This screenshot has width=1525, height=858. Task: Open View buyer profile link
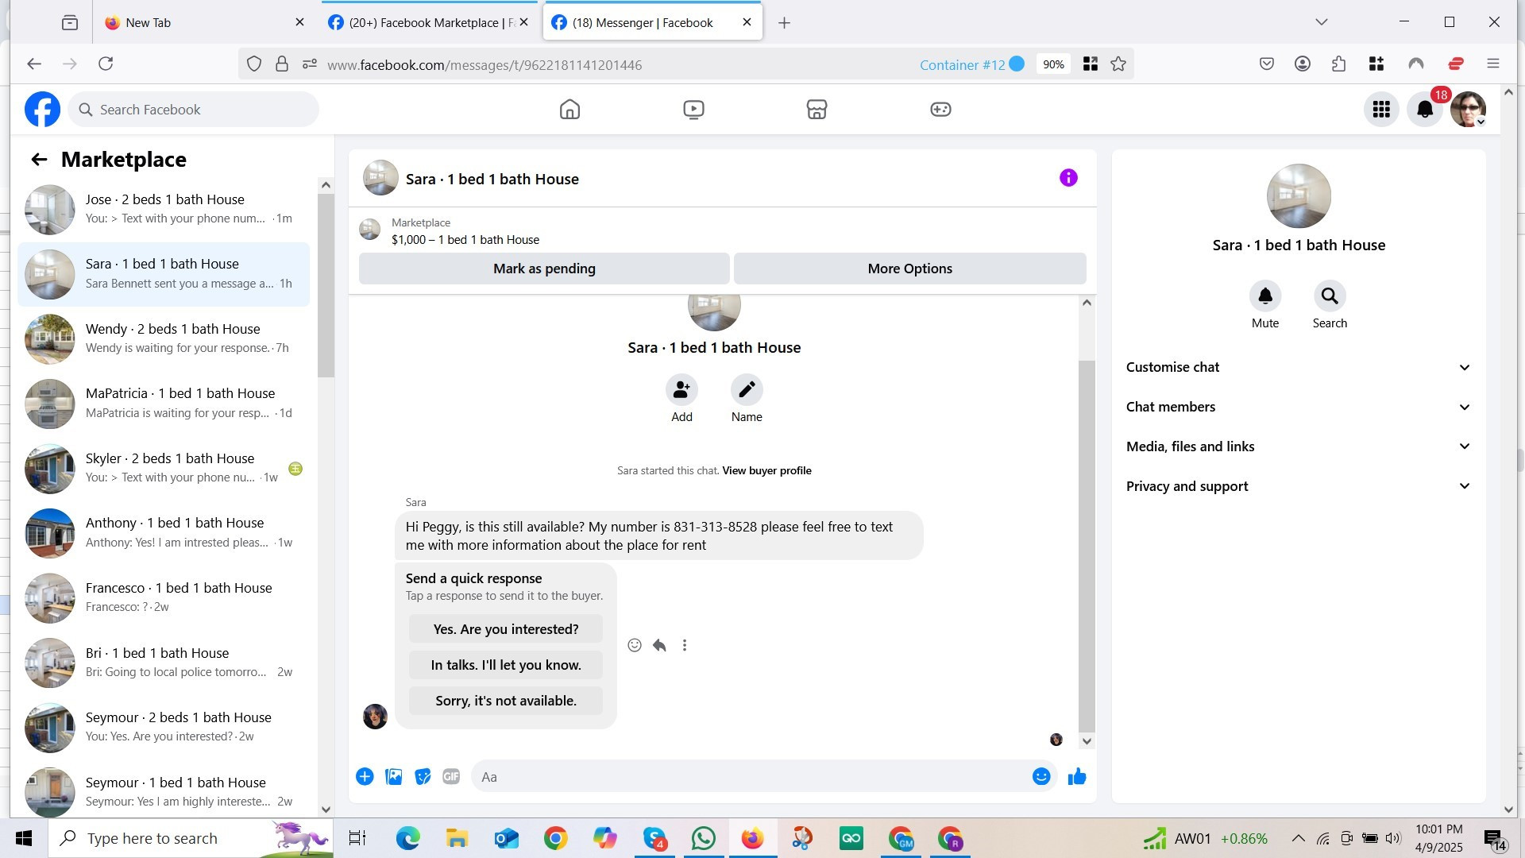766,470
